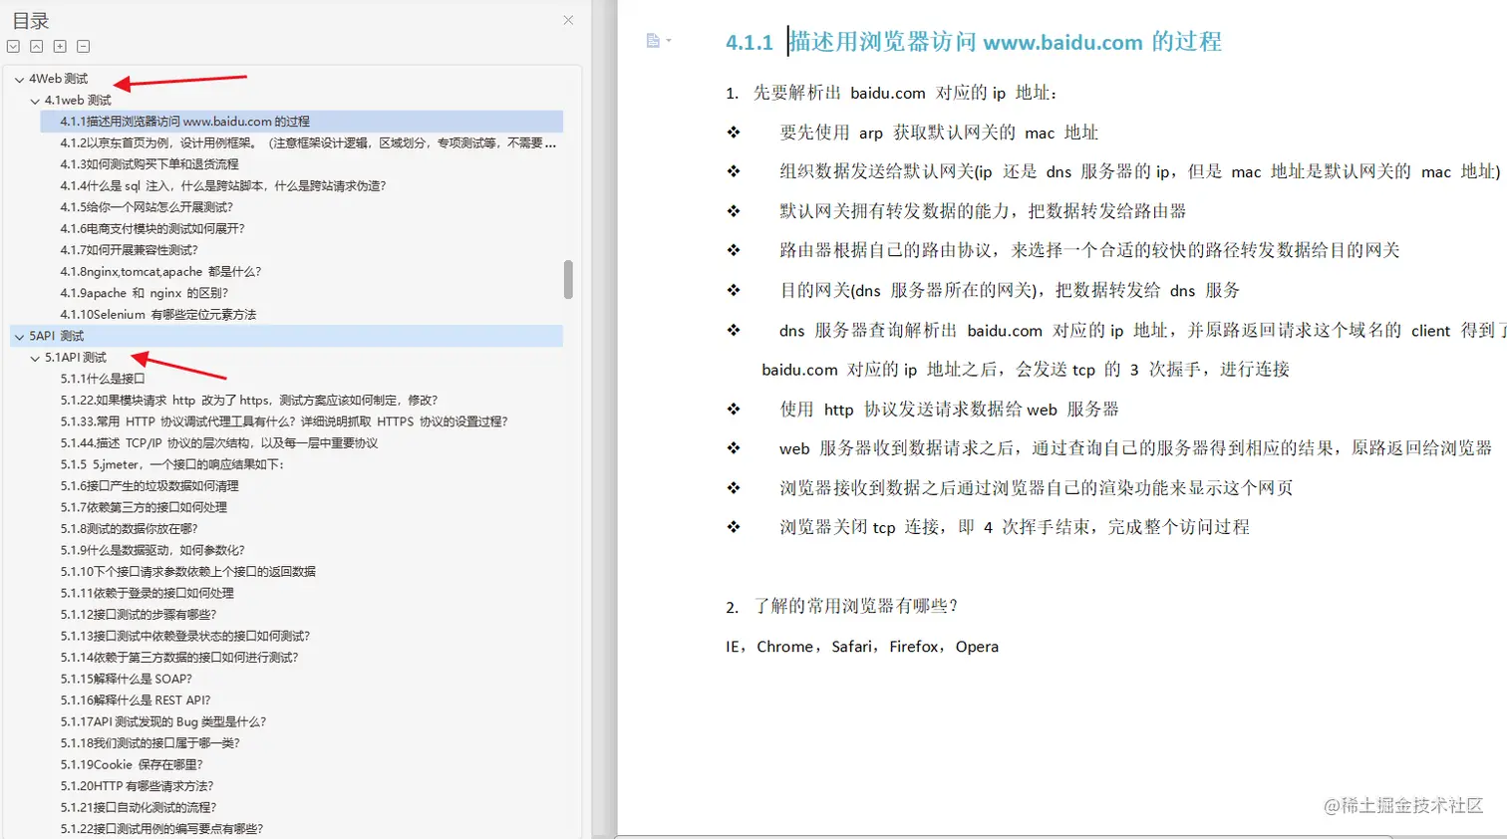Jump to 5.1.9什么是数据驱动,如何参数化?
Screen dimensions: 1507x839
click(152, 550)
